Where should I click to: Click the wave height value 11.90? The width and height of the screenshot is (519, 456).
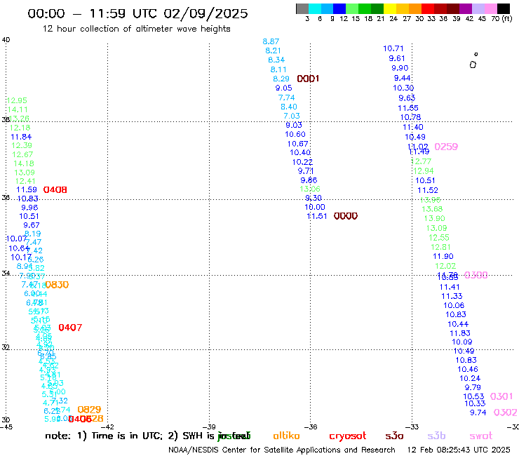coord(443,256)
